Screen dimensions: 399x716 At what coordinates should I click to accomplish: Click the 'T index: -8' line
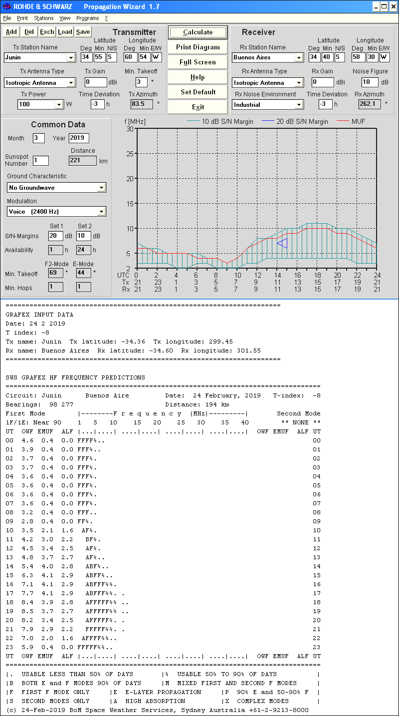(x=27, y=333)
